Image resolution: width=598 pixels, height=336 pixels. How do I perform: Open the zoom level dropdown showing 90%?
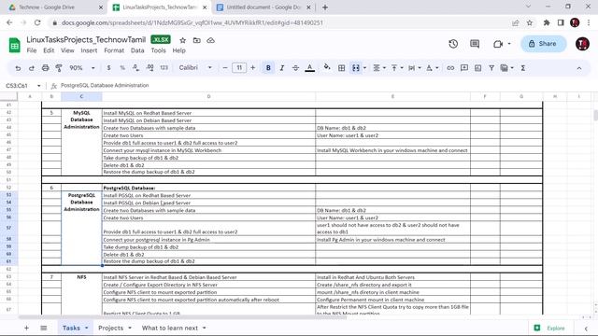[x=82, y=68]
